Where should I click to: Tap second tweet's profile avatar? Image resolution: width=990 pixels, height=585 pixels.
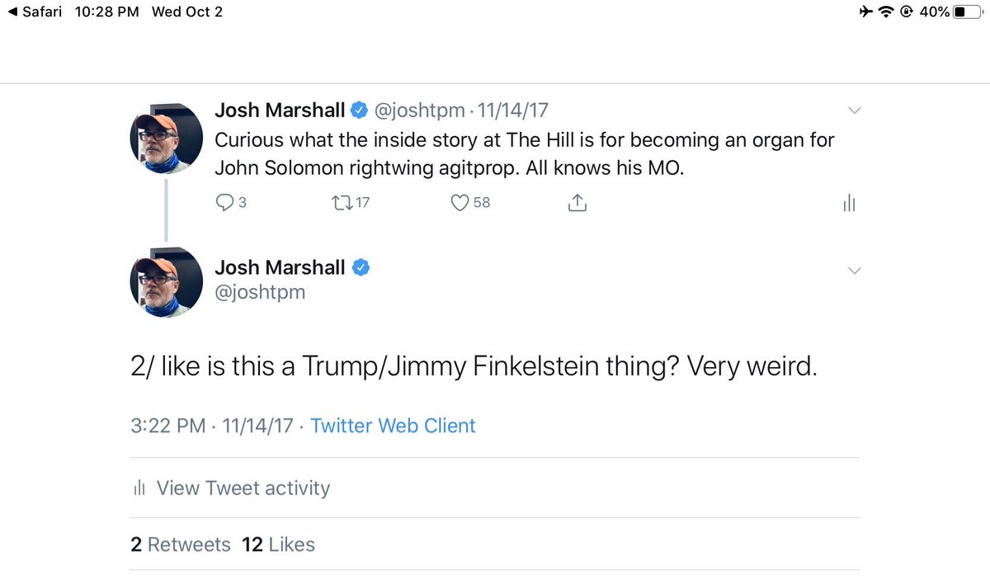click(167, 281)
